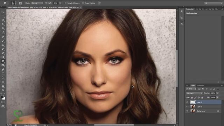Click the background color swatch
The width and height of the screenshot is (224, 126).
pyautogui.click(x=4, y=99)
